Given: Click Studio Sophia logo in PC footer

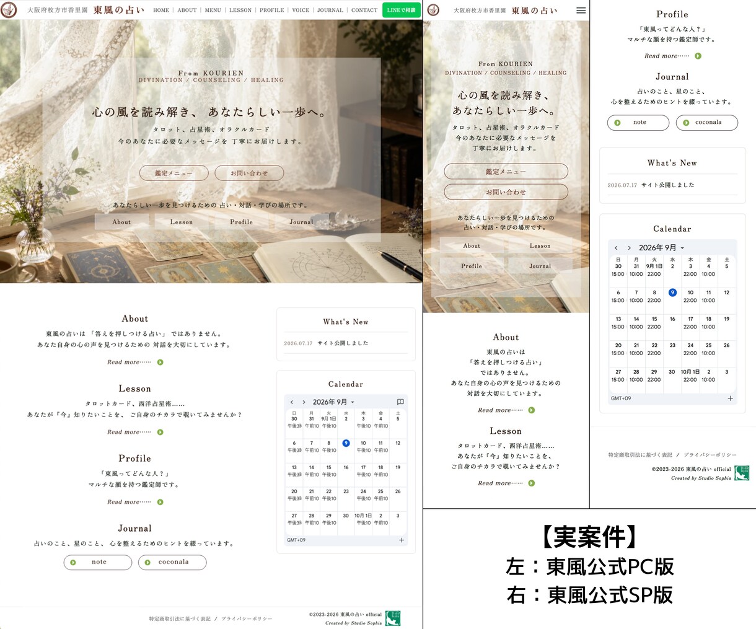Looking at the screenshot, I should tap(393, 618).
